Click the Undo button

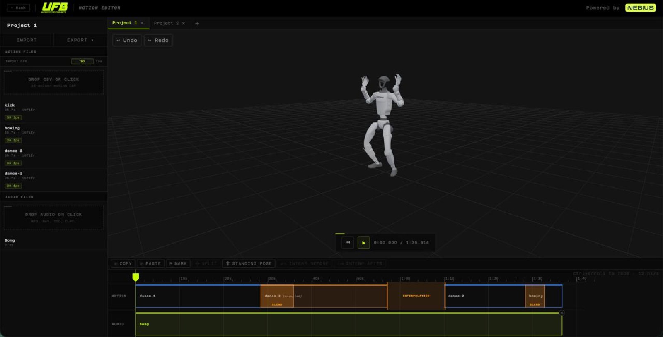127,40
